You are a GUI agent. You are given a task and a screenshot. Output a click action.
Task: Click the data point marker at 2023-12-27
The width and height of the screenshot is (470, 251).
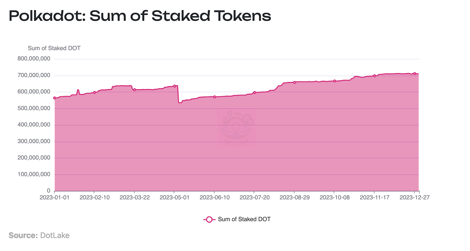tap(414, 74)
